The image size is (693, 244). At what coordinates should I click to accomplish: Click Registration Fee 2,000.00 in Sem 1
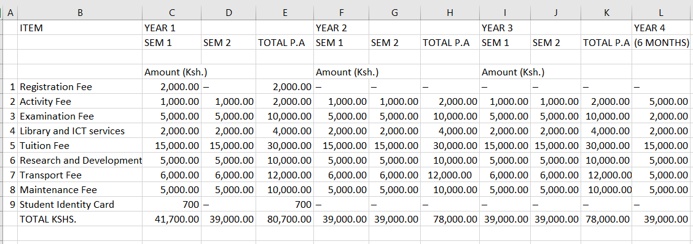(x=171, y=87)
